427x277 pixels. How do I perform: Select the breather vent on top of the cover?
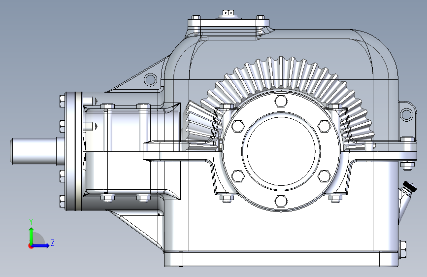229,14
